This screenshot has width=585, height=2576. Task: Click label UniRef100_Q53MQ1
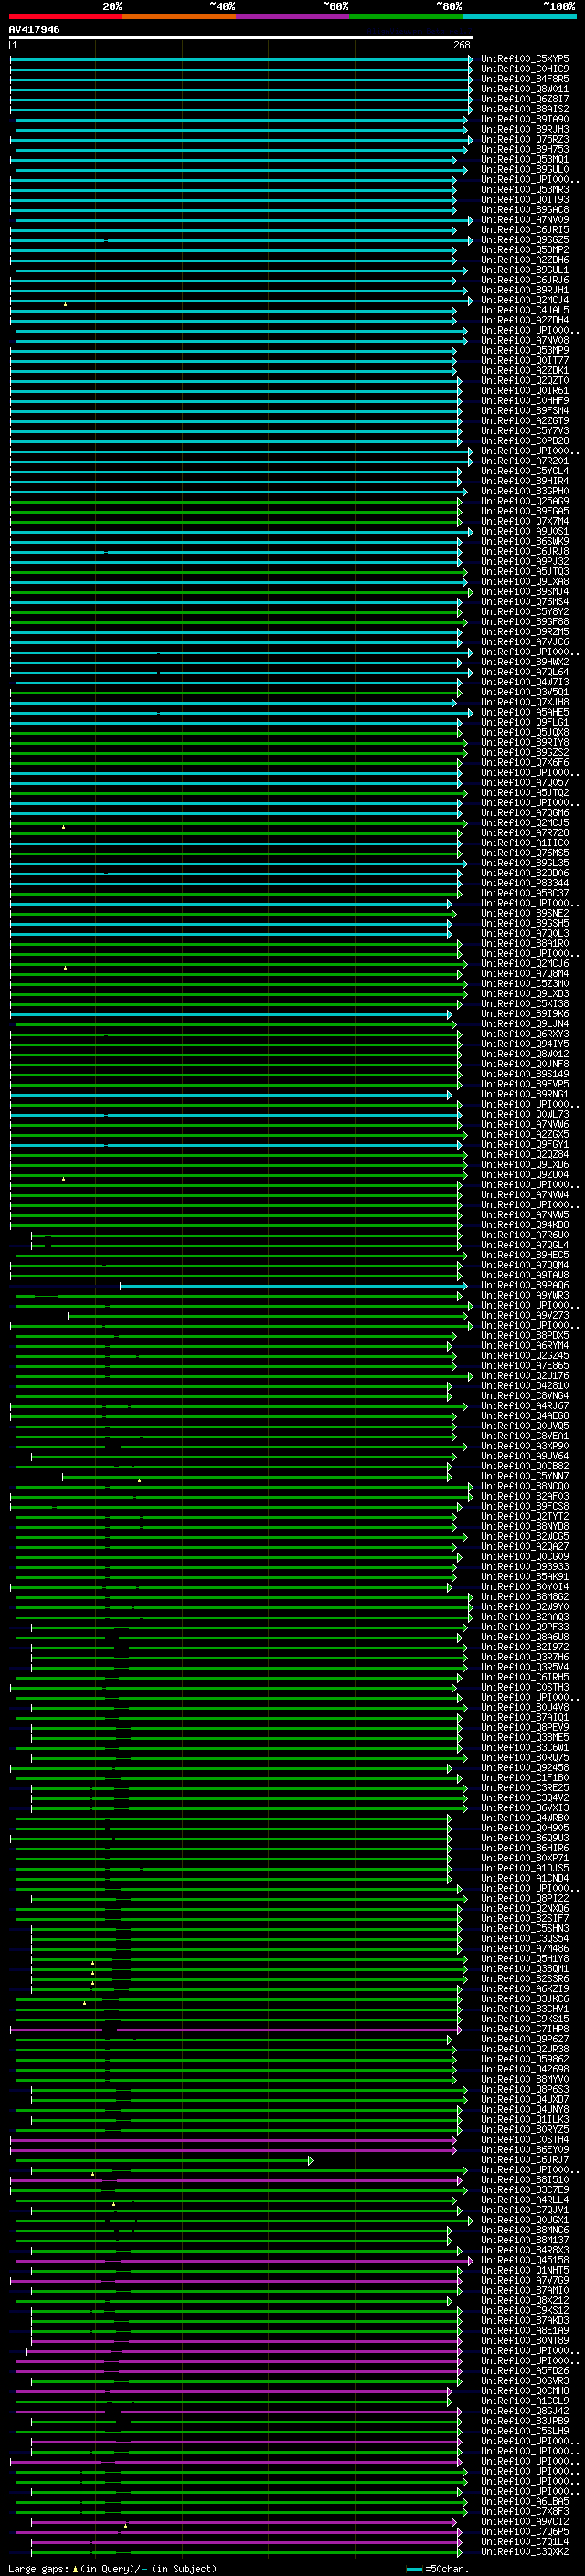(525, 159)
